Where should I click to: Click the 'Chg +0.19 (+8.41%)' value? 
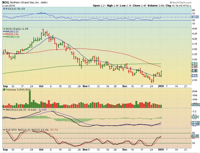(177, 6)
